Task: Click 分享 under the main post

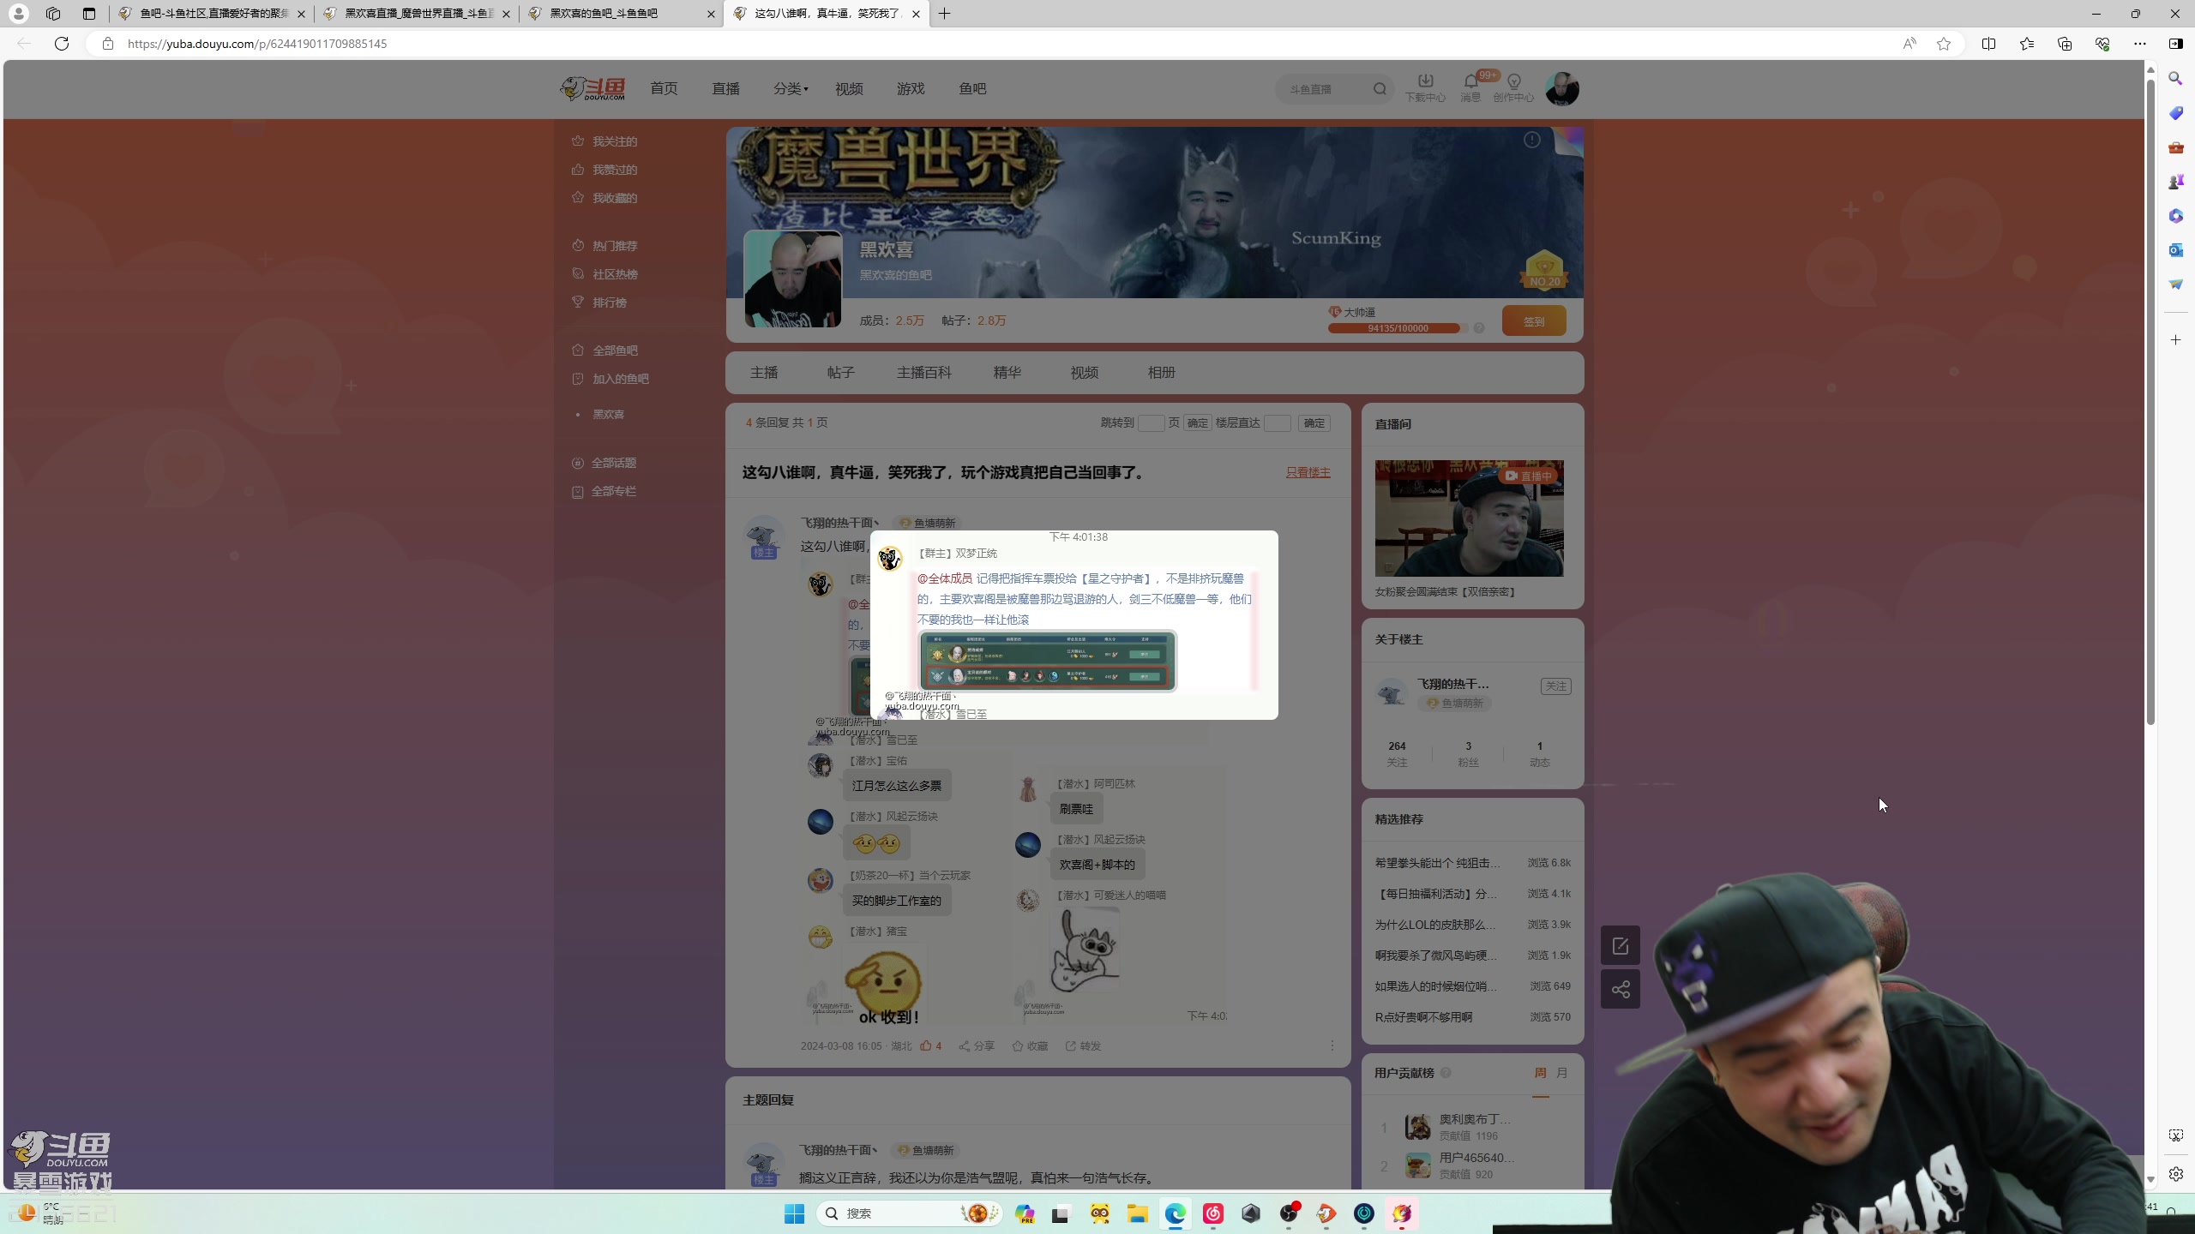Action: coord(977,1045)
